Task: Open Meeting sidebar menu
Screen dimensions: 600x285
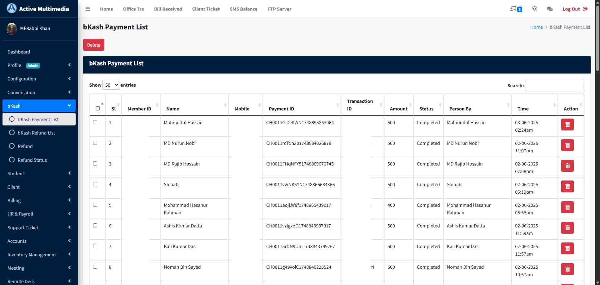Action: coord(39,268)
